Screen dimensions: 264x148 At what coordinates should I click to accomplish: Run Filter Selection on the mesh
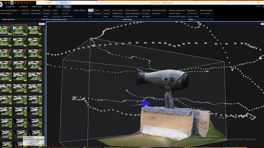(x=118, y=10)
